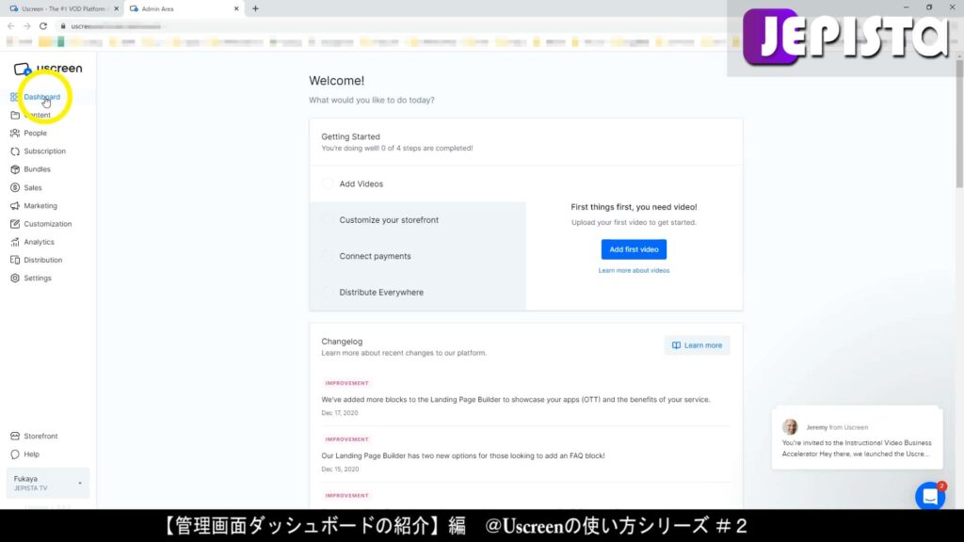The image size is (964, 542).
Task: Click the Customization label in sidebar
Action: 48,224
